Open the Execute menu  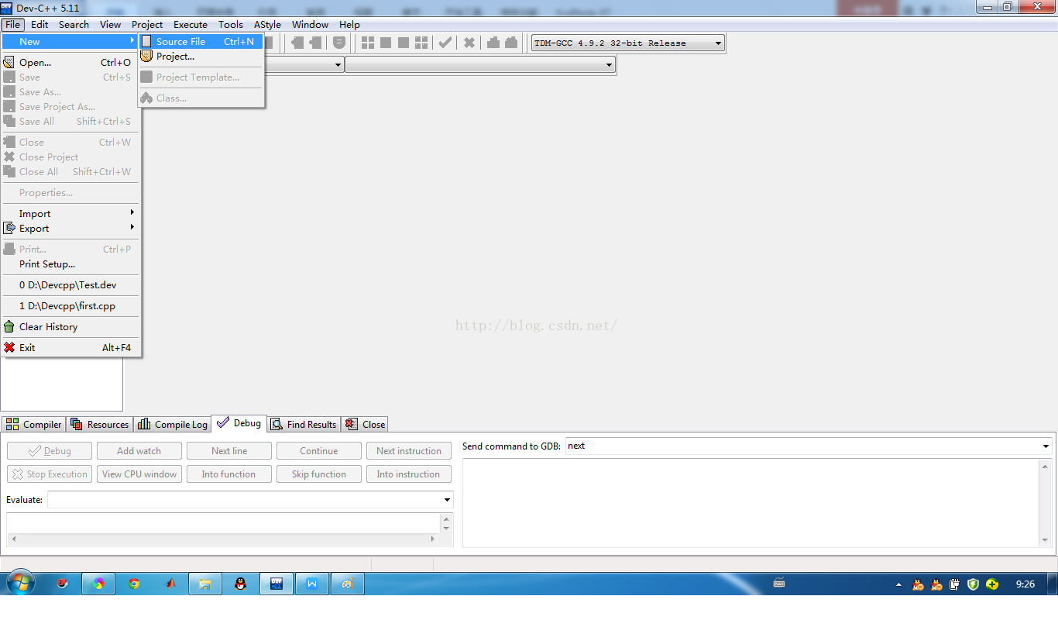click(191, 24)
